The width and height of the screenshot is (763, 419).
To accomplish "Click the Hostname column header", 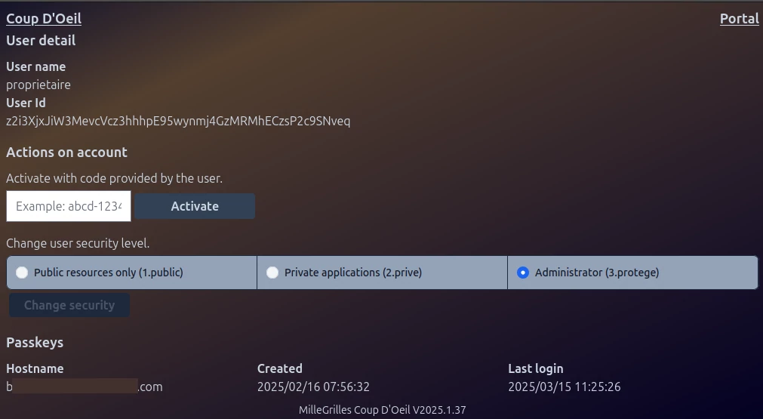I will pyautogui.click(x=35, y=368).
